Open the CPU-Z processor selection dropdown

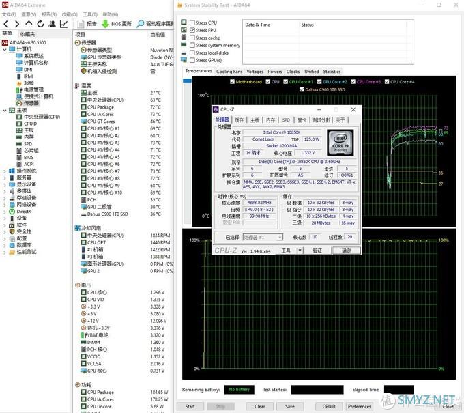click(x=263, y=237)
